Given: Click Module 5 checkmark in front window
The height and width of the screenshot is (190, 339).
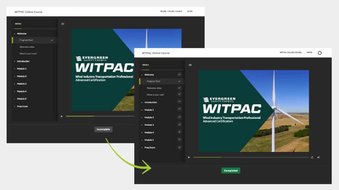Looking at the screenshot, I should tap(179, 140).
